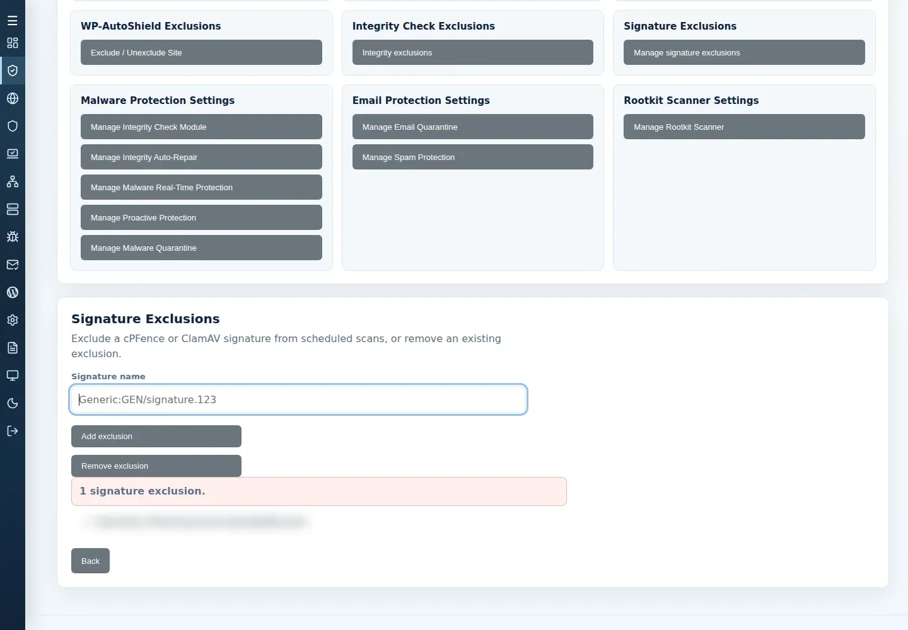Viewport: 908px width, 630px height.
Task: Click the Exclude / Unexclude Site button
Action: pos(201,52)
